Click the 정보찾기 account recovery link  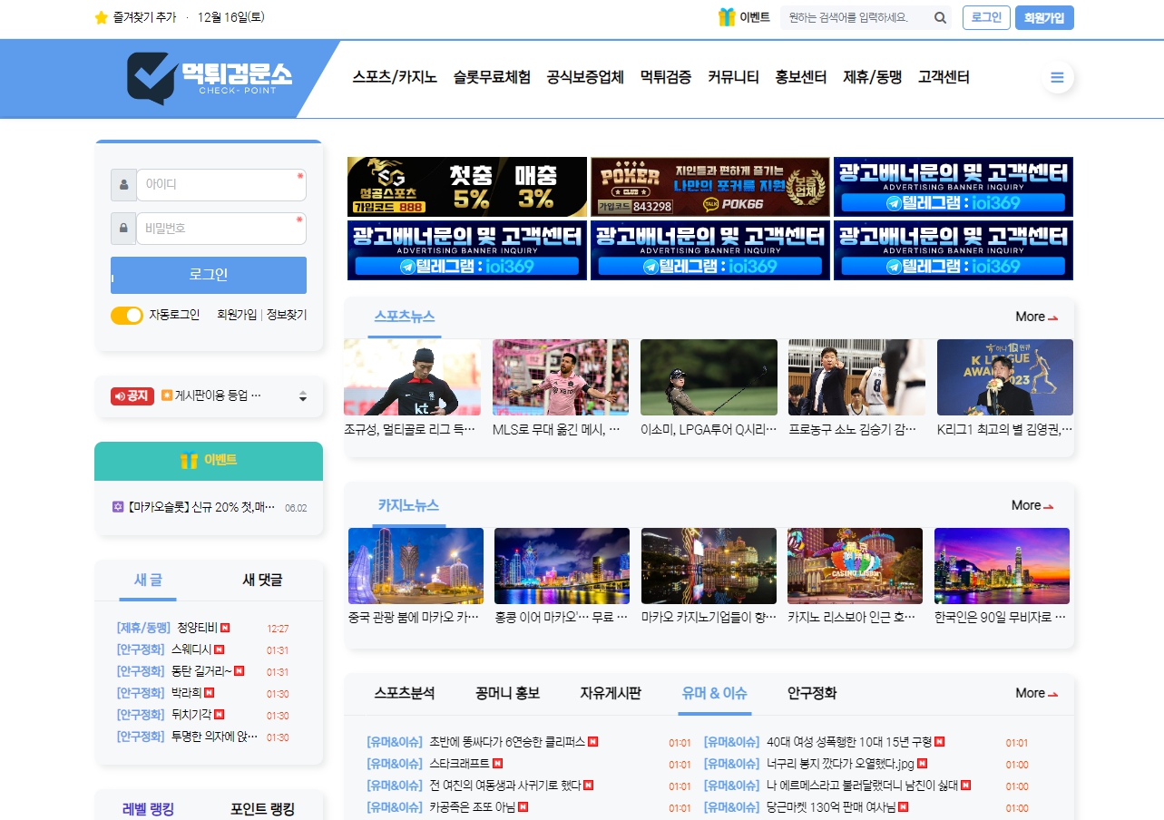(x=287, y=315)
